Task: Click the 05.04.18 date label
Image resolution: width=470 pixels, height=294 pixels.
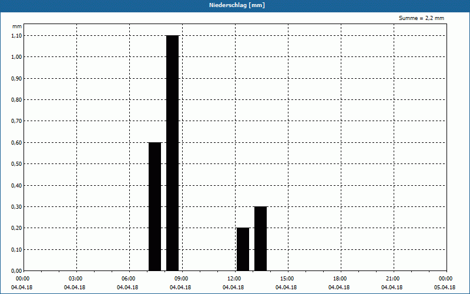Action: [x=445, y=288]
